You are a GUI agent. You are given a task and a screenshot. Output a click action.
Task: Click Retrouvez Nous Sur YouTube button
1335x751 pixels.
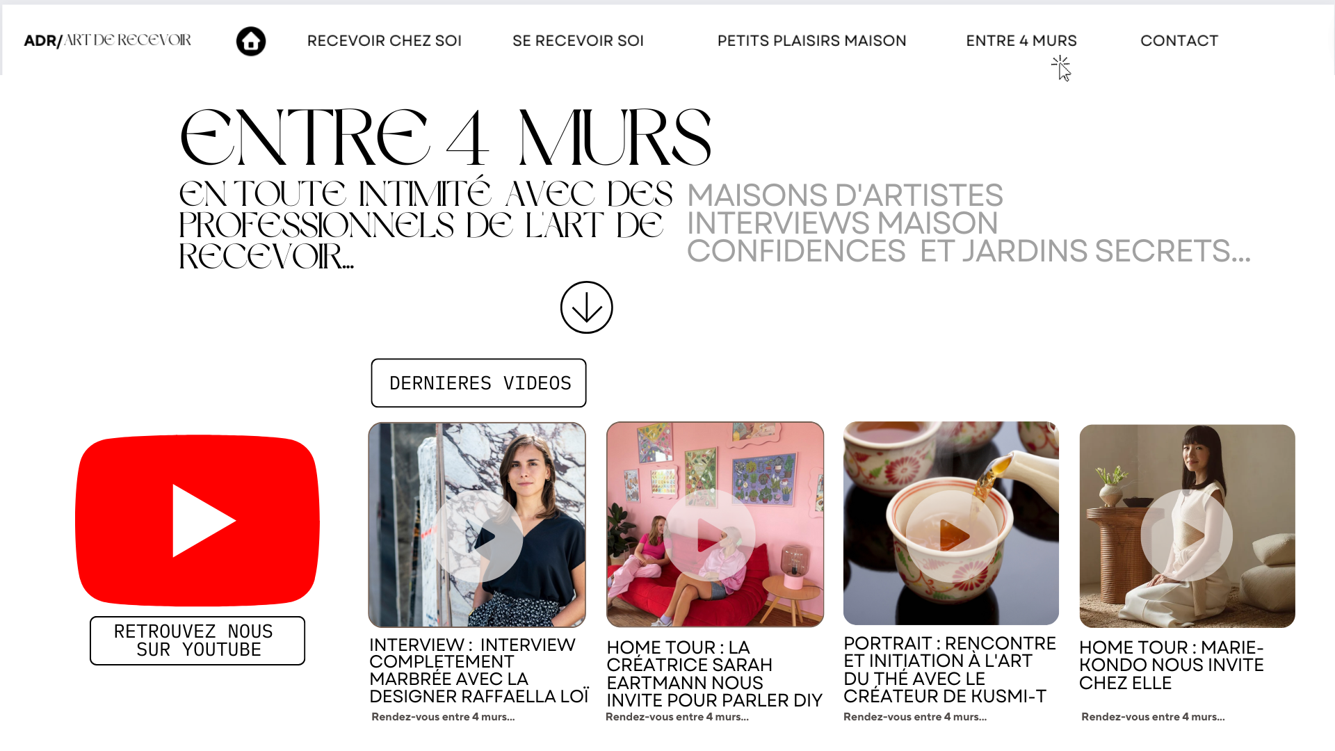click(x=197, y=640)
